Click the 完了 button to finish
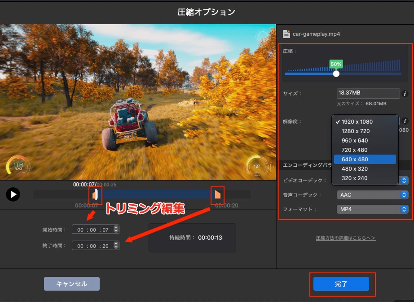The image size is (414, 302). pyautogui.click(x=342, y=284)
